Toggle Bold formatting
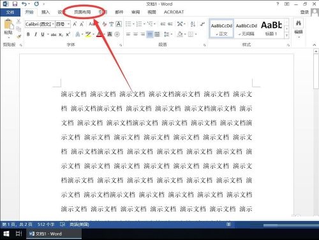The width and height of the screenshot is (319, 240). pyautogui.click(x=28, y=34)
